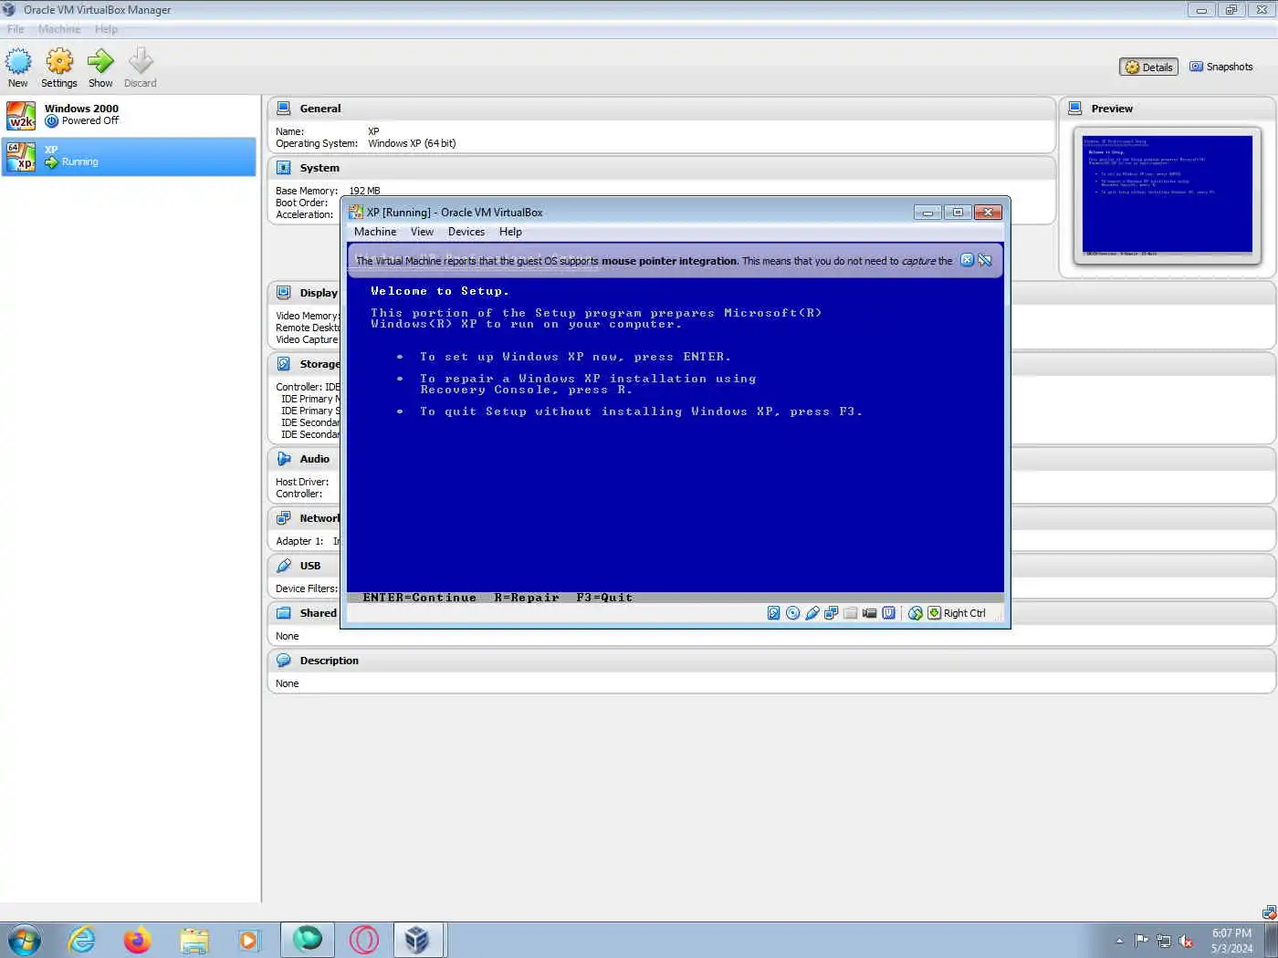Open View menu in XP VM window
The width and height of the screenshot is (1278, 958).
pos(422,232)
